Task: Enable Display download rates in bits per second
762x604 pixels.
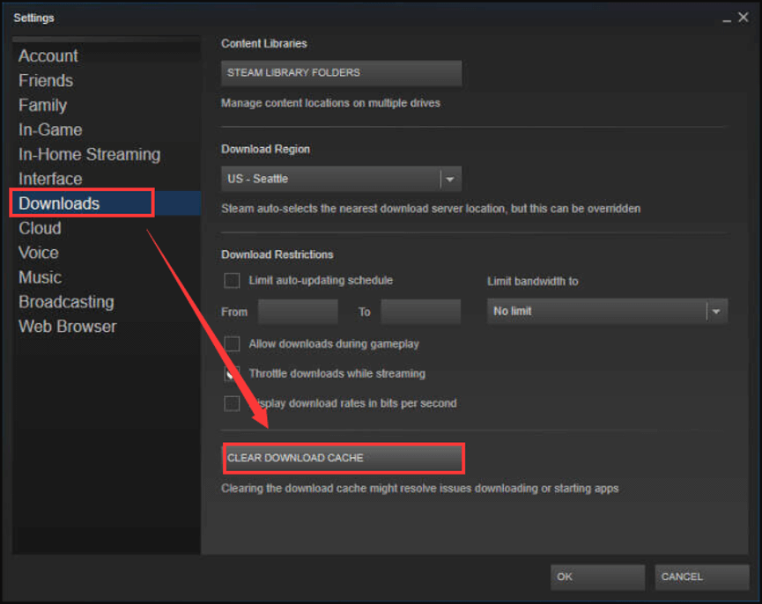Action: click(232, 403)
